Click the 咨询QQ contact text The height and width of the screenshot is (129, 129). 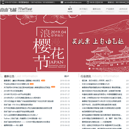118,3
